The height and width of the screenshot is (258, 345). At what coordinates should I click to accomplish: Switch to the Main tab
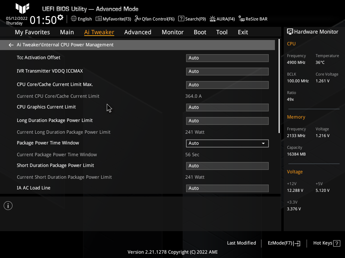click(x=67, y=32)
